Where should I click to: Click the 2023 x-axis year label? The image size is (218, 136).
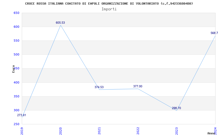pos(177,131)
